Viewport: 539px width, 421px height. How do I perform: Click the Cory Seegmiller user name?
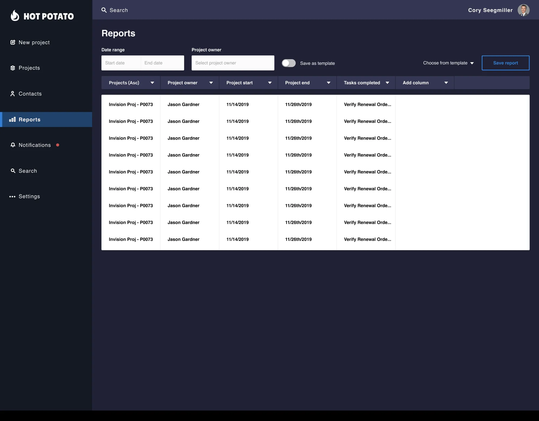(x=490, y=10)
